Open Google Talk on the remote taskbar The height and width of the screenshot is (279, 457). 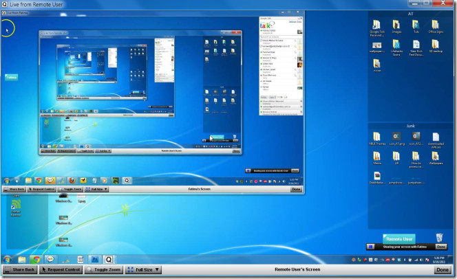click(x=50, y=259)
